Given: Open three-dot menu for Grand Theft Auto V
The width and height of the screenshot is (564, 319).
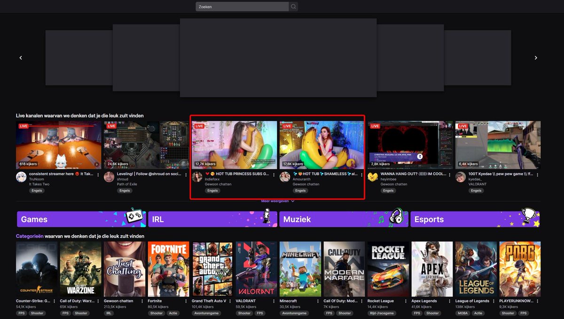Looking at the screenshot, I should [230, 301].
